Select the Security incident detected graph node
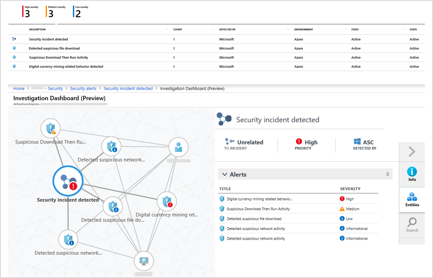This screenshot has width=433, height=278. tap(68, 181)
